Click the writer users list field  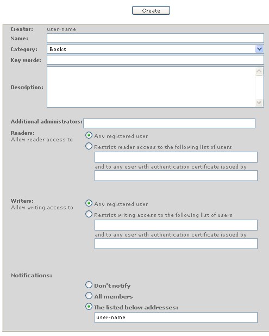coord(176,225)
